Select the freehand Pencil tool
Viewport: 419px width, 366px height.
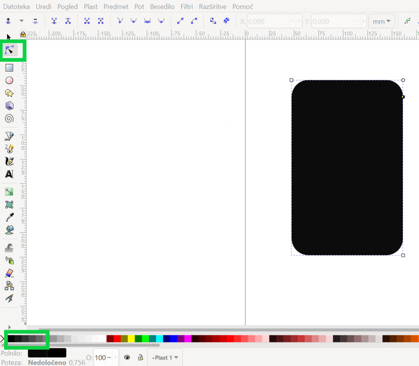pos(9,149)
